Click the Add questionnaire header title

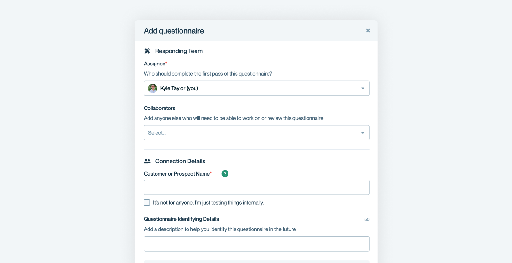coord(174,31)
